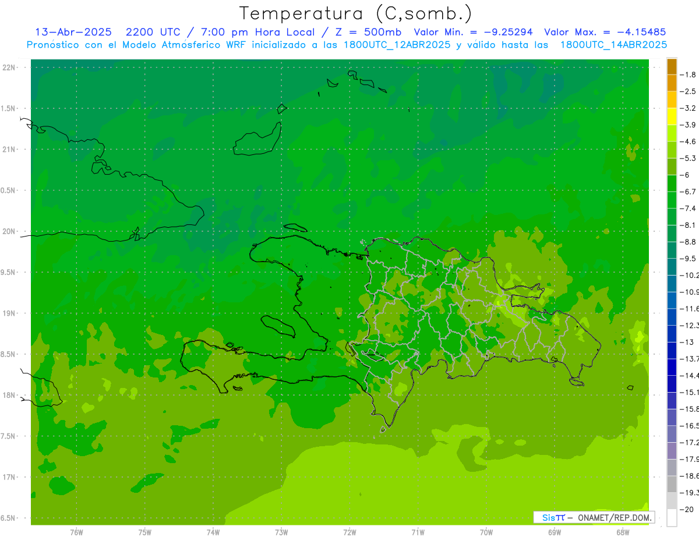699x540 pixels.
Task: Click the colorbar label "-7.4"
Action: point(689,208)
